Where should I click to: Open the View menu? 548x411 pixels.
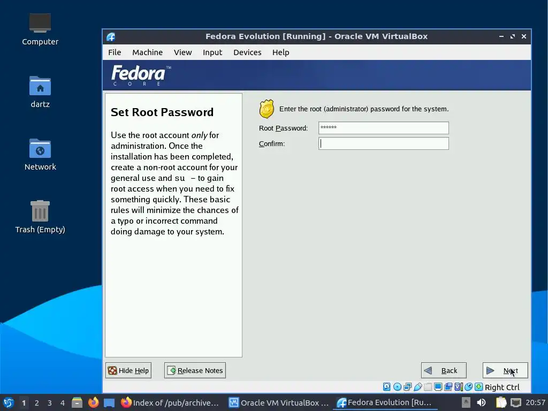pos(183,52)
